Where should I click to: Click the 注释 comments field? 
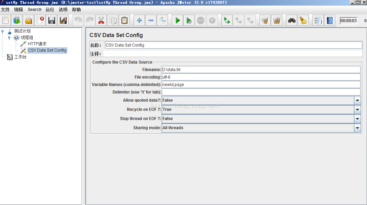233,54
